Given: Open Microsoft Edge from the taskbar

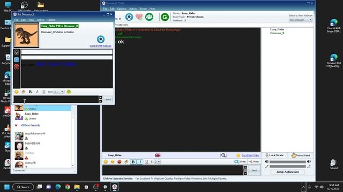Looking at the screenshot, I should (58, 187).
